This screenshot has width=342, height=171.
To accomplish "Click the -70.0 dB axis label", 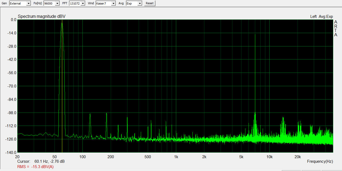I will pos(13,86).
